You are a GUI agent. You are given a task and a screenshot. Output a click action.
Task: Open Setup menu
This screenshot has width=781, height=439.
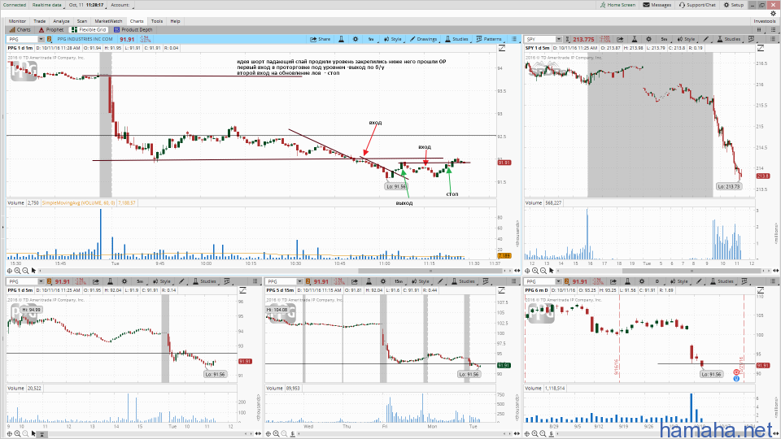[x=734, y=5]
